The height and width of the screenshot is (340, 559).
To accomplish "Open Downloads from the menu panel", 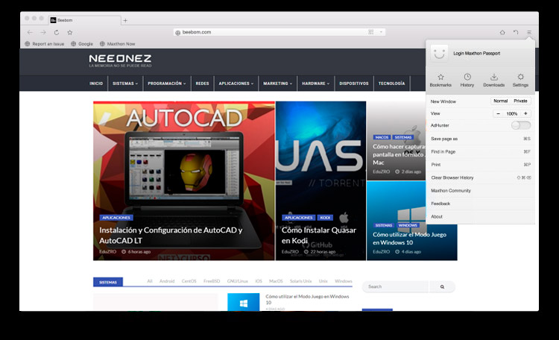I will pyautogui.click(x=493, y=81).
